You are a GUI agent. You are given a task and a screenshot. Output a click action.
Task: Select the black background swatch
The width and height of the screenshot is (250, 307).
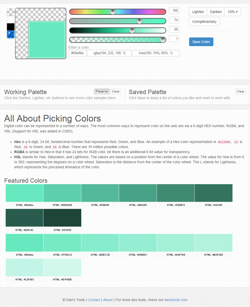[11, 27]
